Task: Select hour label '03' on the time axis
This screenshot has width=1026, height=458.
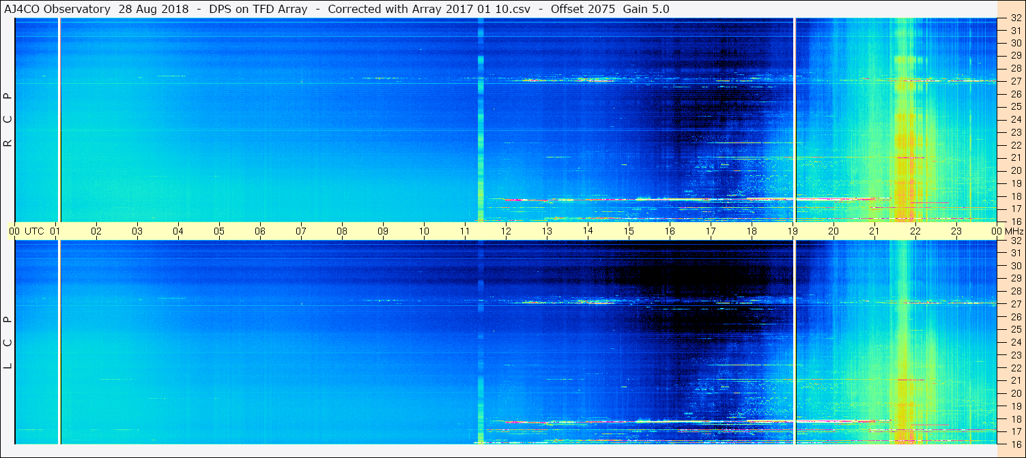Action: click(x=137, y=231)
